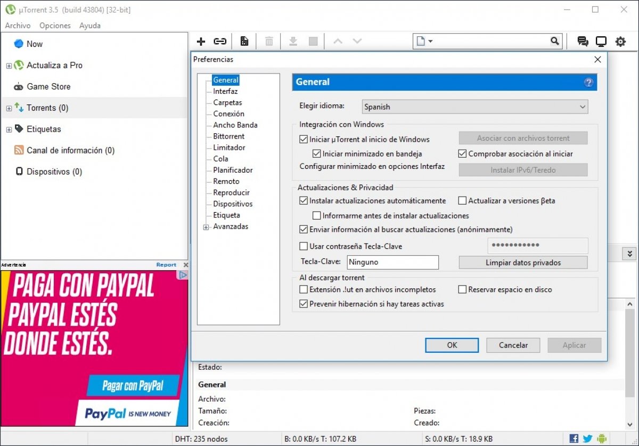Select Carpetas preferences category

click(227, 102)
